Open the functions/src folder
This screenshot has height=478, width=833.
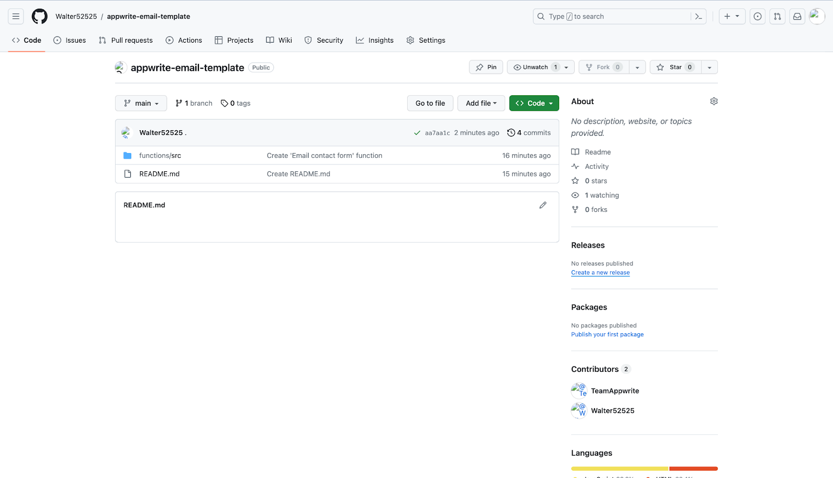160,155
